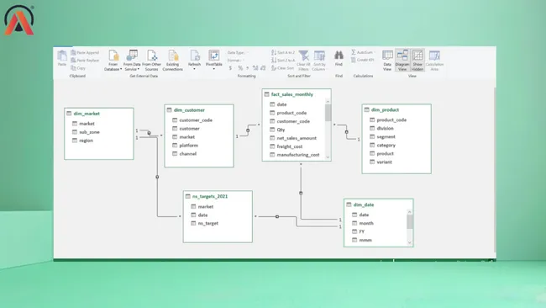Select net_sales_amount field

(x=293, y=138)
